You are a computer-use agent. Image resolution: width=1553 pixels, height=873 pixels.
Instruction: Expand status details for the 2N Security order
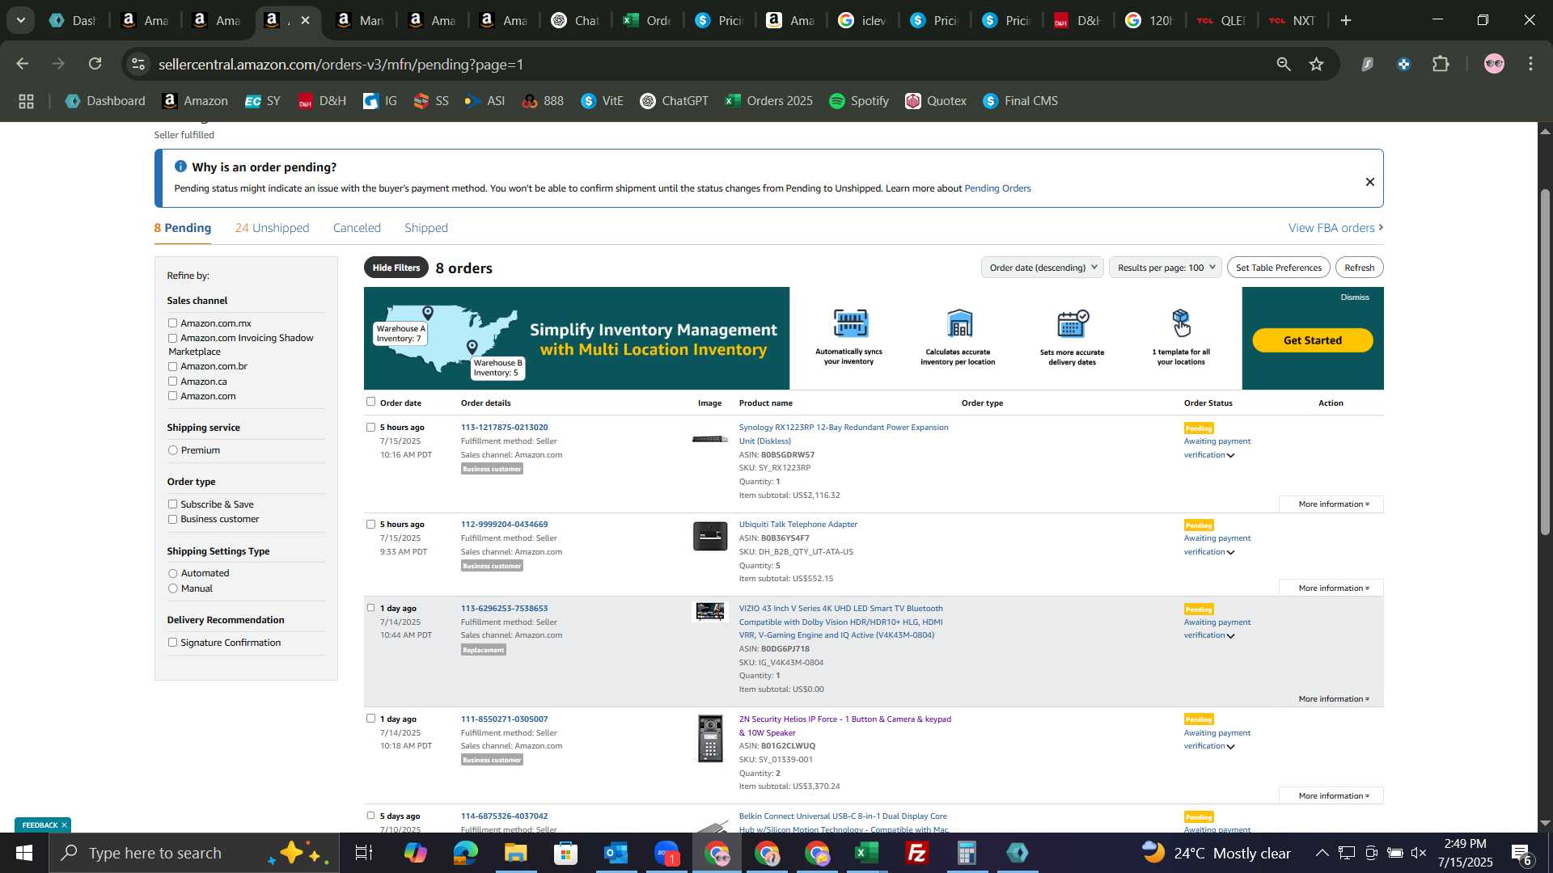[1230, 747]
